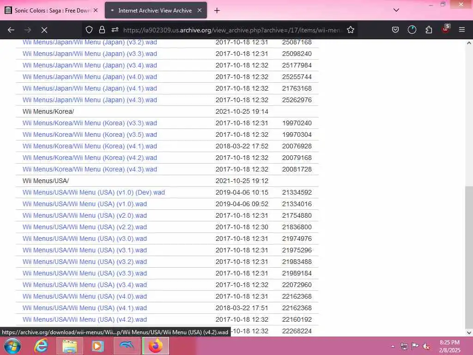Open the Dolphin emulator taskbar icon
Screen dimensions: 473x355
127,346
